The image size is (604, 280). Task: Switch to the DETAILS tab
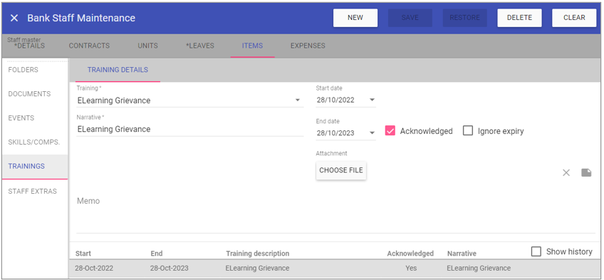click(29, 46)
